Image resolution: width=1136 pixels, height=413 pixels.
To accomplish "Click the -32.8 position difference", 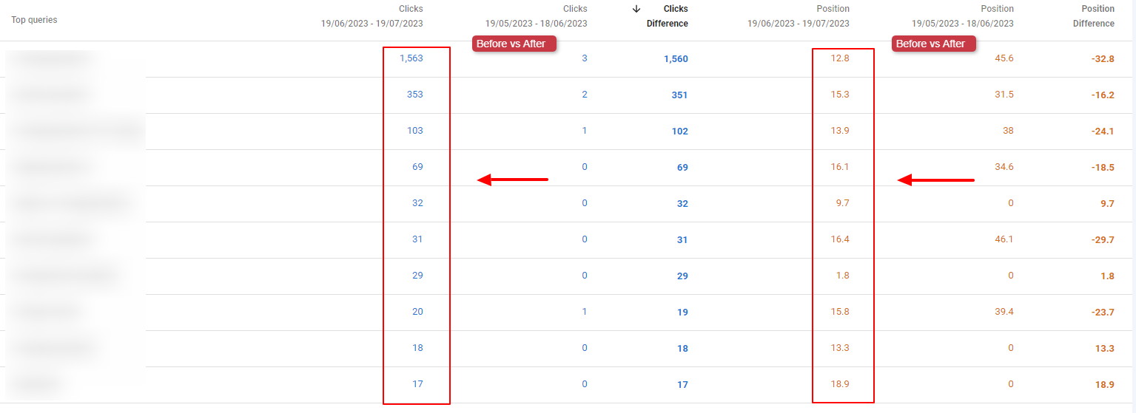I will click(1103, 58).
